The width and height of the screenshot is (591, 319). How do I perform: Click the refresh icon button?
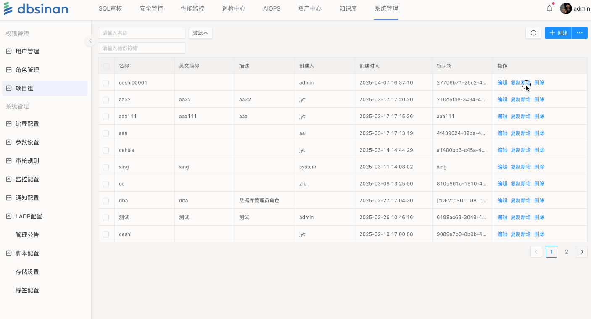[533, 33]
